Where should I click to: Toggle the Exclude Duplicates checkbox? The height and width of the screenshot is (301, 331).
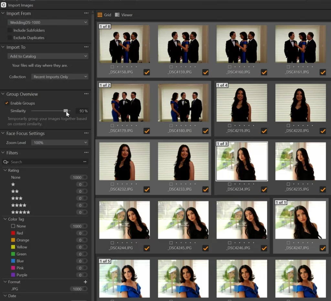pyautogui.click(x=10, y=37)
